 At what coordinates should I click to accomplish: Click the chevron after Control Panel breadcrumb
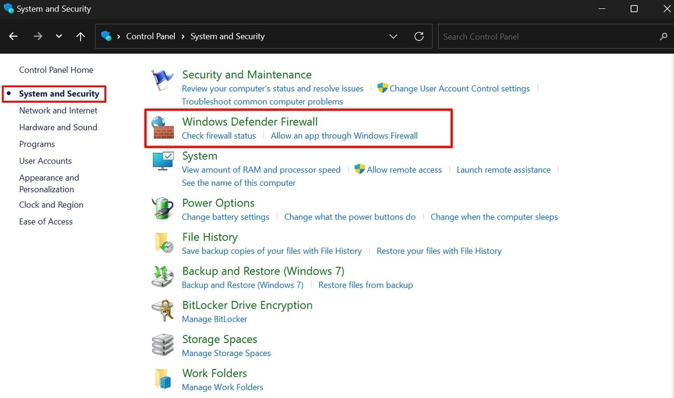(182, 36)
